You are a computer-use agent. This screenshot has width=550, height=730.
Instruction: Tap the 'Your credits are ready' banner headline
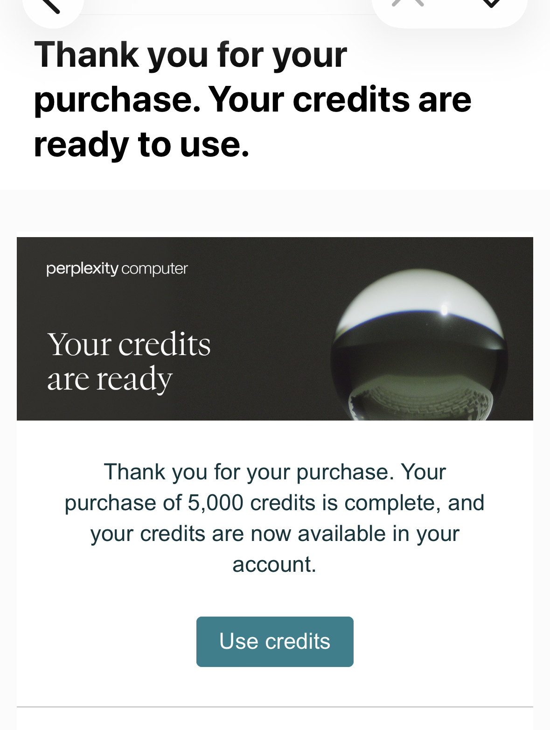(129, 361)
